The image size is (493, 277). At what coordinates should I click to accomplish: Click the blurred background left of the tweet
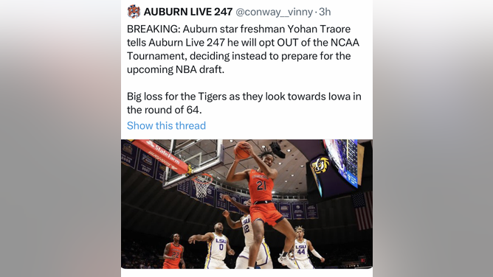[x=61, y=138]
